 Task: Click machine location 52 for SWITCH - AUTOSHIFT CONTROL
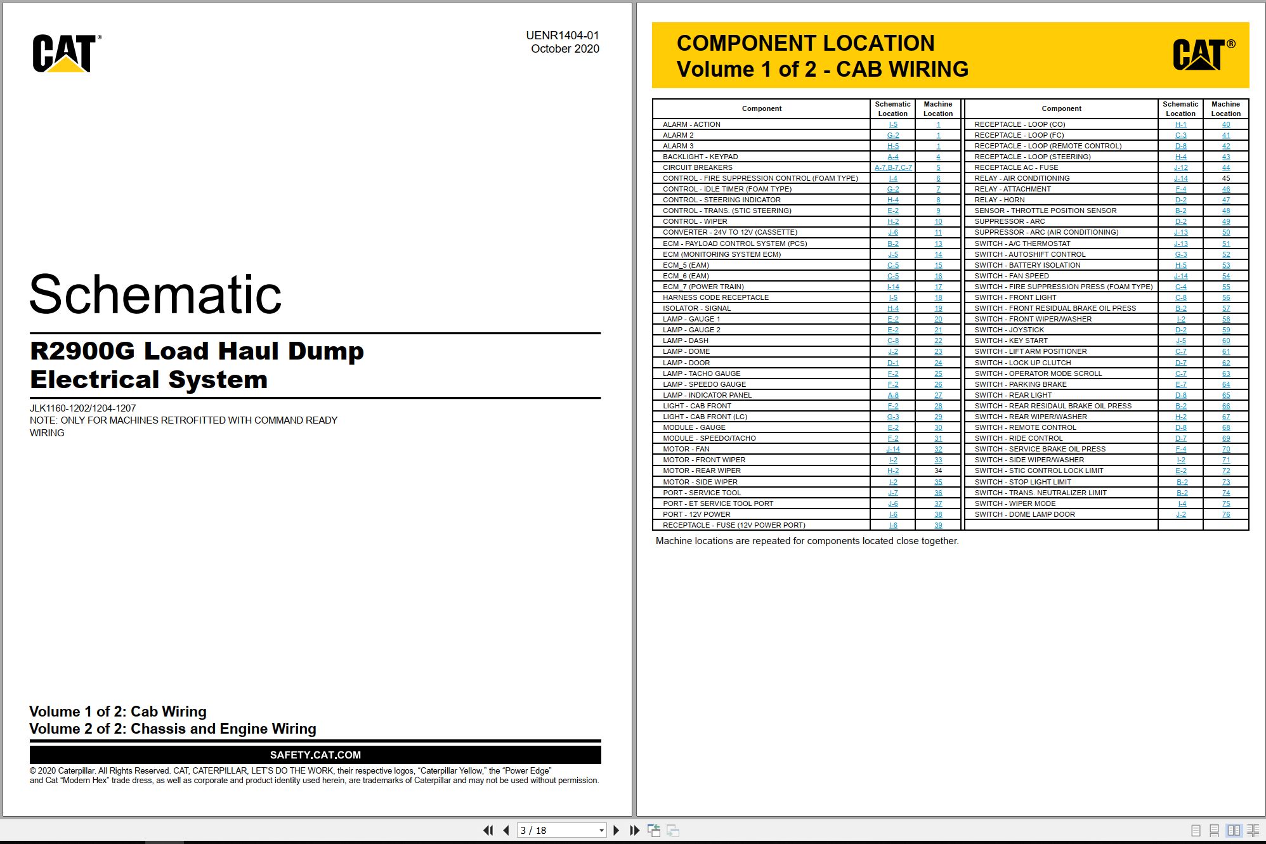coord(1225,254)
